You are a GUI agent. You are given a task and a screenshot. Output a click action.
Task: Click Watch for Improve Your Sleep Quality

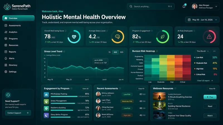pyautogui.click(x=210, y=116)
